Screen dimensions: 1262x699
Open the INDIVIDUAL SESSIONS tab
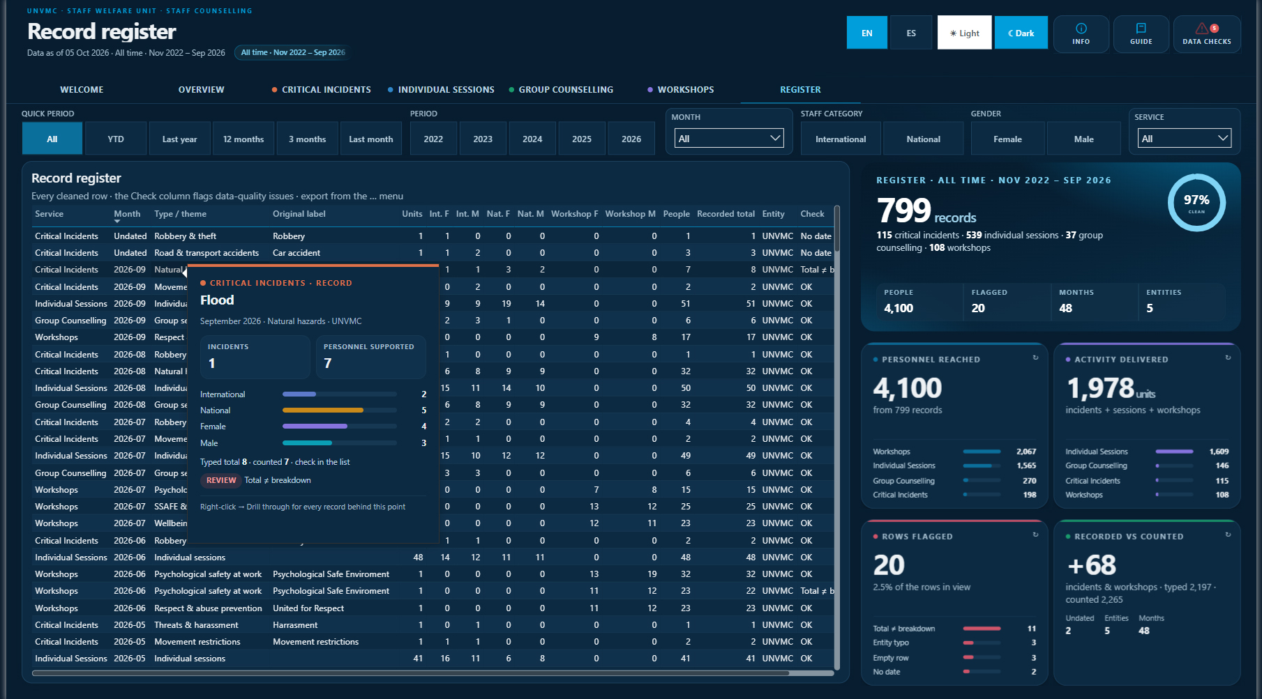(x=441, y=90)
